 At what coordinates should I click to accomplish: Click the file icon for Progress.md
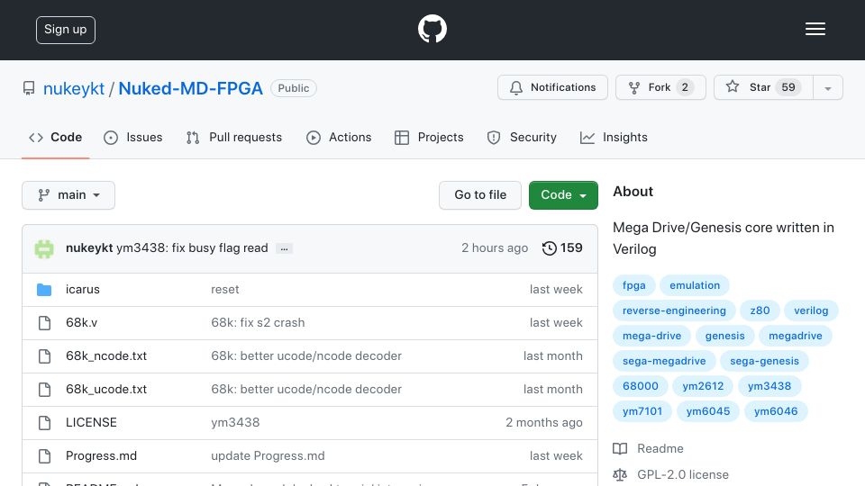point(44,456)
